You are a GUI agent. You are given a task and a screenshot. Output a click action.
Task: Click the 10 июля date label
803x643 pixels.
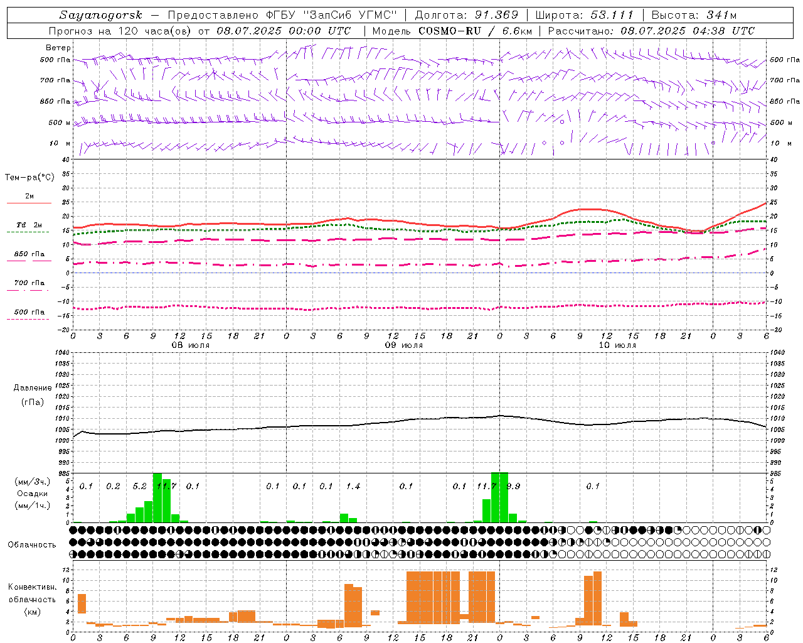point(617,345)
